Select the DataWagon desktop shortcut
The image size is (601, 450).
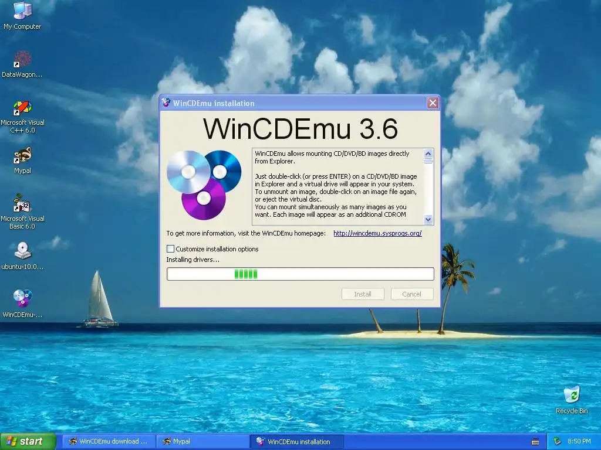(x=22, y=63)
